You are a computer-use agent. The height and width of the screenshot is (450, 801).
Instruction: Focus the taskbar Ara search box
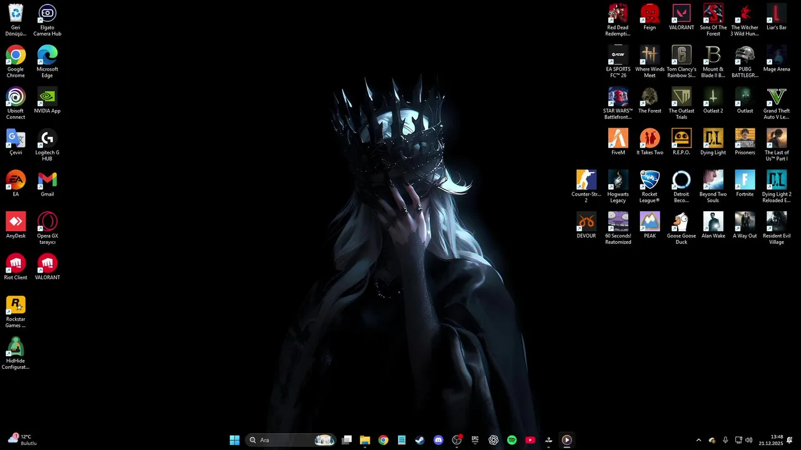click(x=291, y=440)
